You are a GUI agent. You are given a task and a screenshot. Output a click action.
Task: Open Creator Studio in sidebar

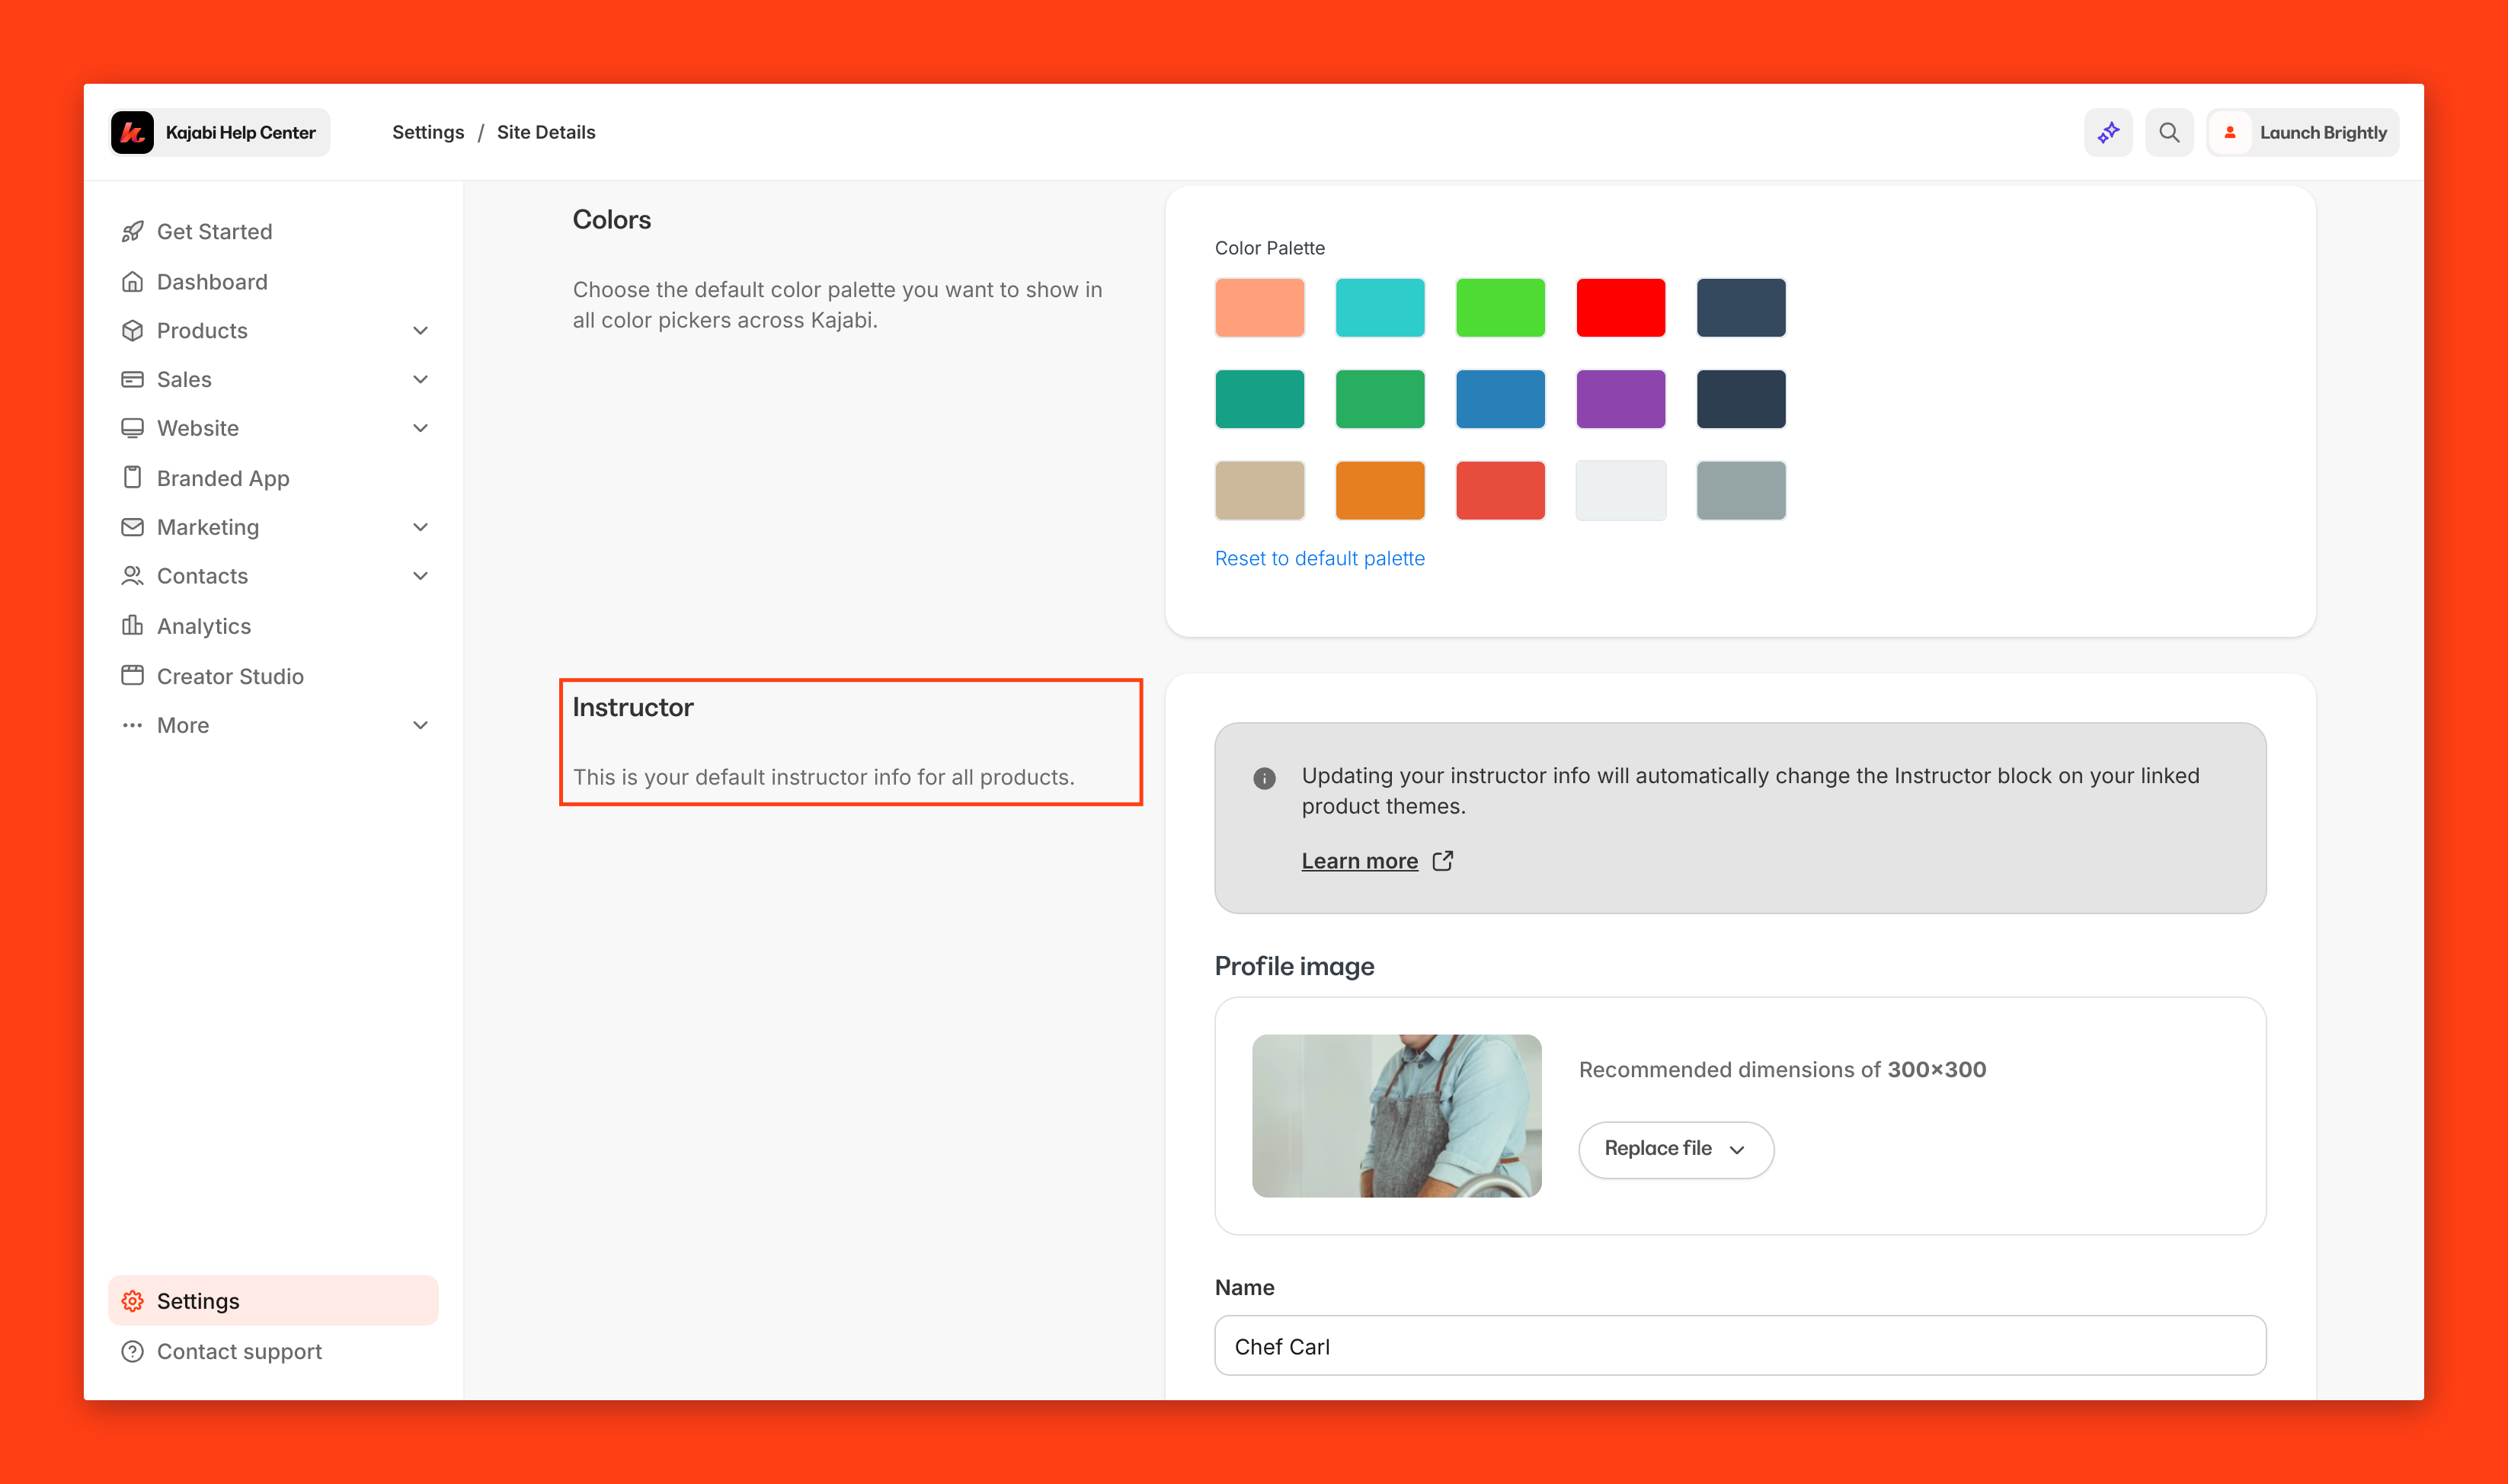(229, 676)
